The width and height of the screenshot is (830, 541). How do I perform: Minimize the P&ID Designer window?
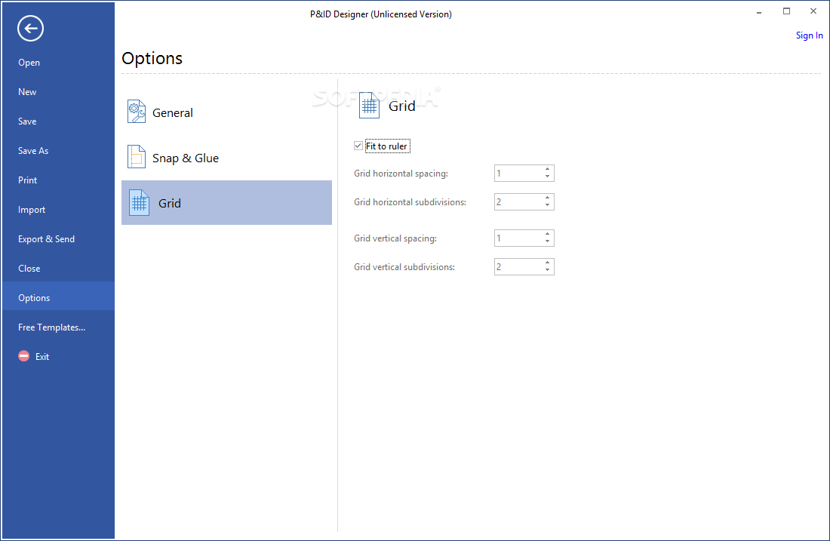pos(759,11)
